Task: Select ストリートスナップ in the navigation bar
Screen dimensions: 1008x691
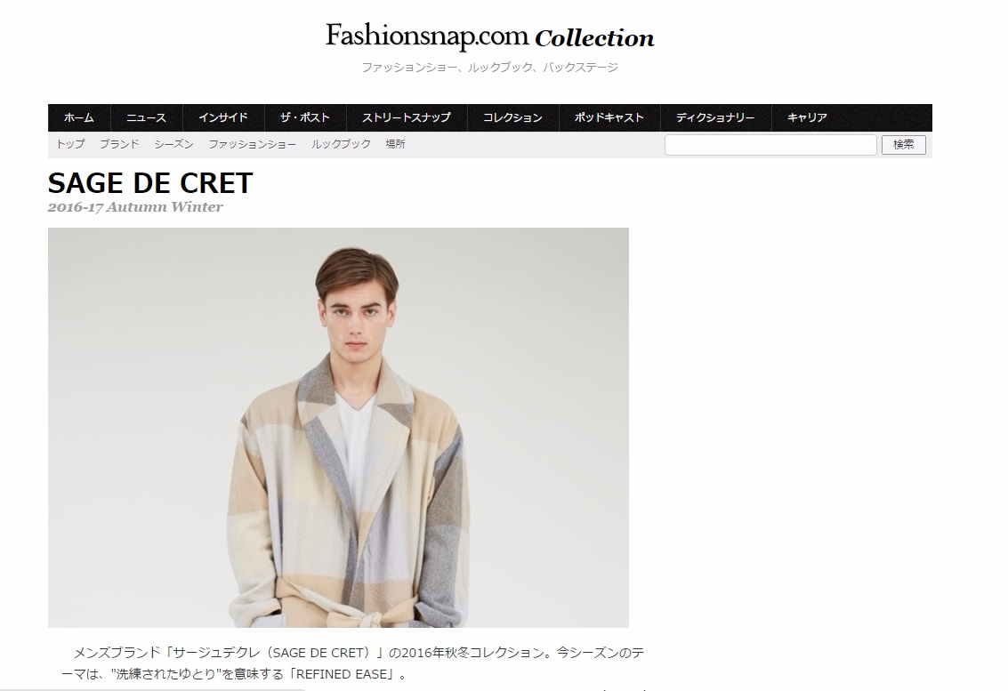Action: tap(407, 117)
